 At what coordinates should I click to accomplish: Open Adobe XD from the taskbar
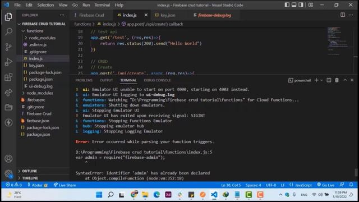coord(168,195)
